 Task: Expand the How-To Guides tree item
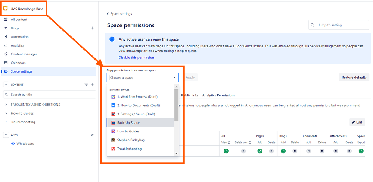6,113
